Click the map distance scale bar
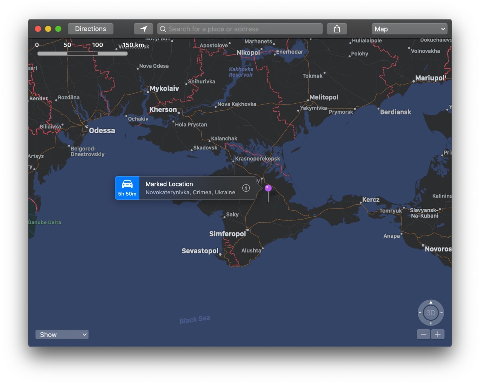Viewport: 480px width, 384px height. coord(82,54)
